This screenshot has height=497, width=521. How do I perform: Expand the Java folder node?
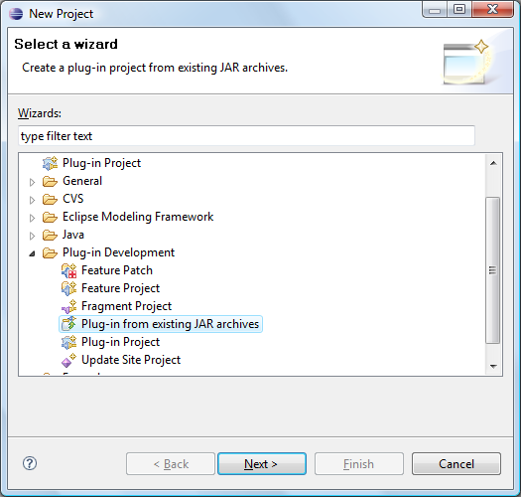click(x=32, y=236)
